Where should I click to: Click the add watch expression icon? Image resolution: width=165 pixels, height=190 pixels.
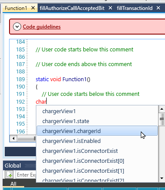click(9, 175)
